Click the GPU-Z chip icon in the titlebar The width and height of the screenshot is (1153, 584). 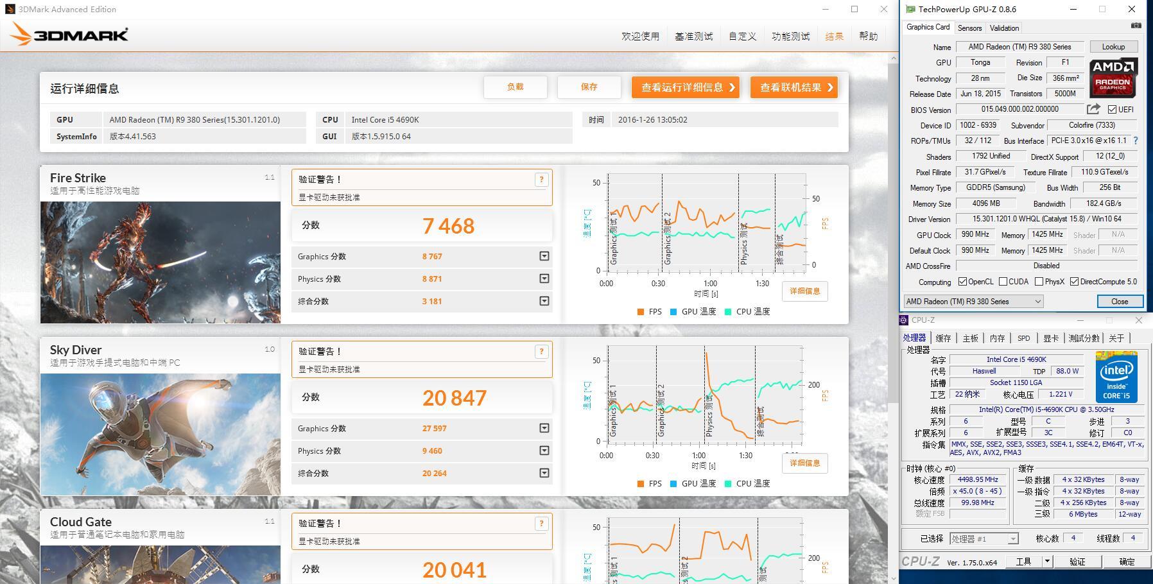coord(909,9)
